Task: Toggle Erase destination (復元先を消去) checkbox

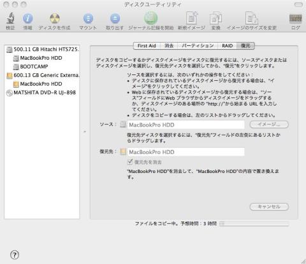Action: pyautogui.click(x=130, y=162)
